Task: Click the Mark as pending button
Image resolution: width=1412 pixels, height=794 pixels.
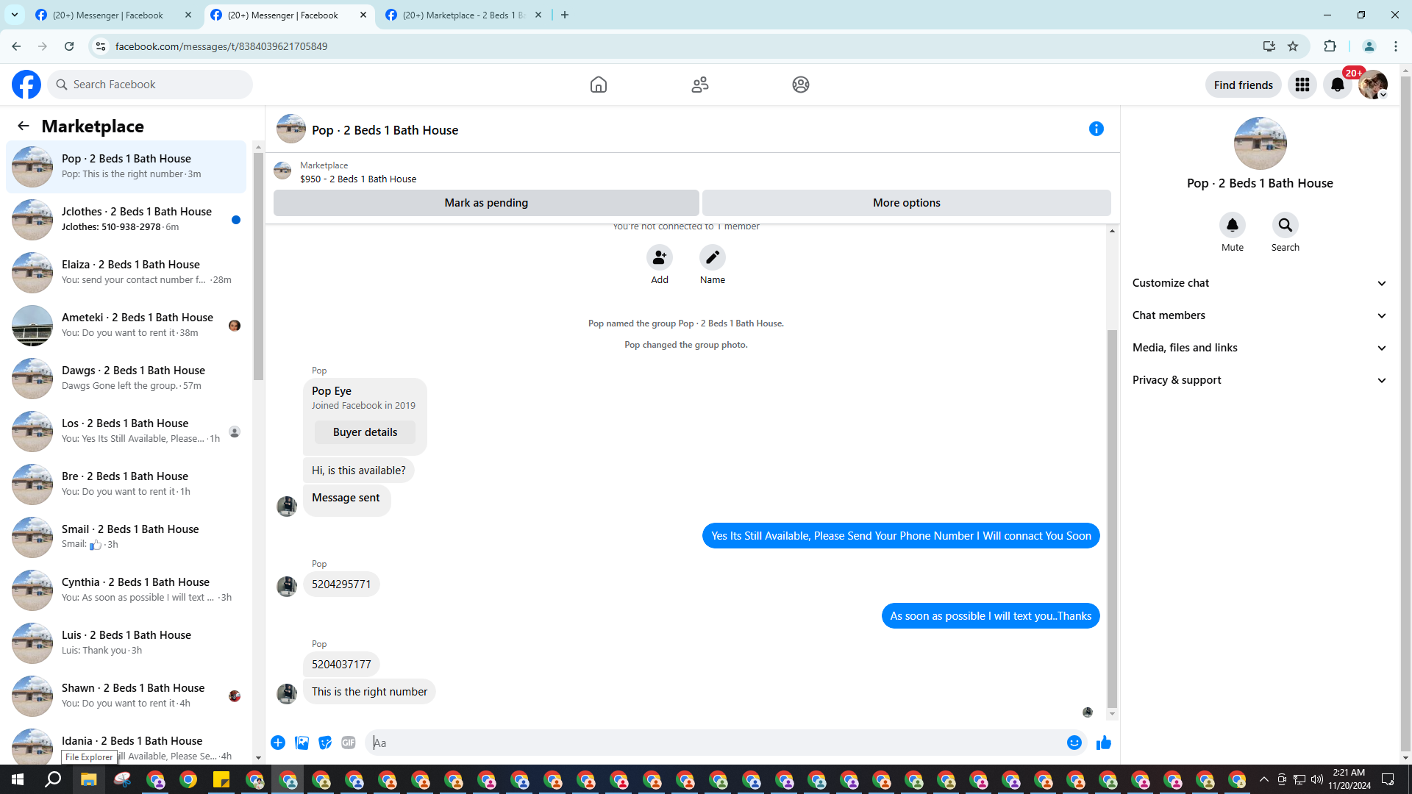Action: 486,203
